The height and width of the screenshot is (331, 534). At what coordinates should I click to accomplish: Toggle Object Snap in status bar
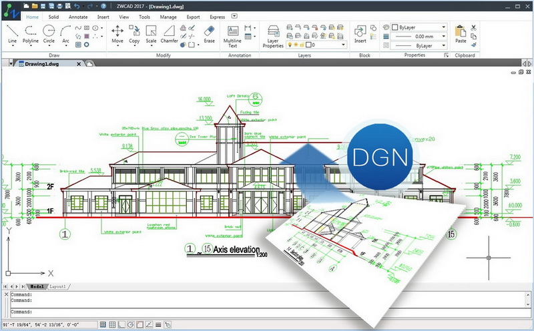(140, 325)
